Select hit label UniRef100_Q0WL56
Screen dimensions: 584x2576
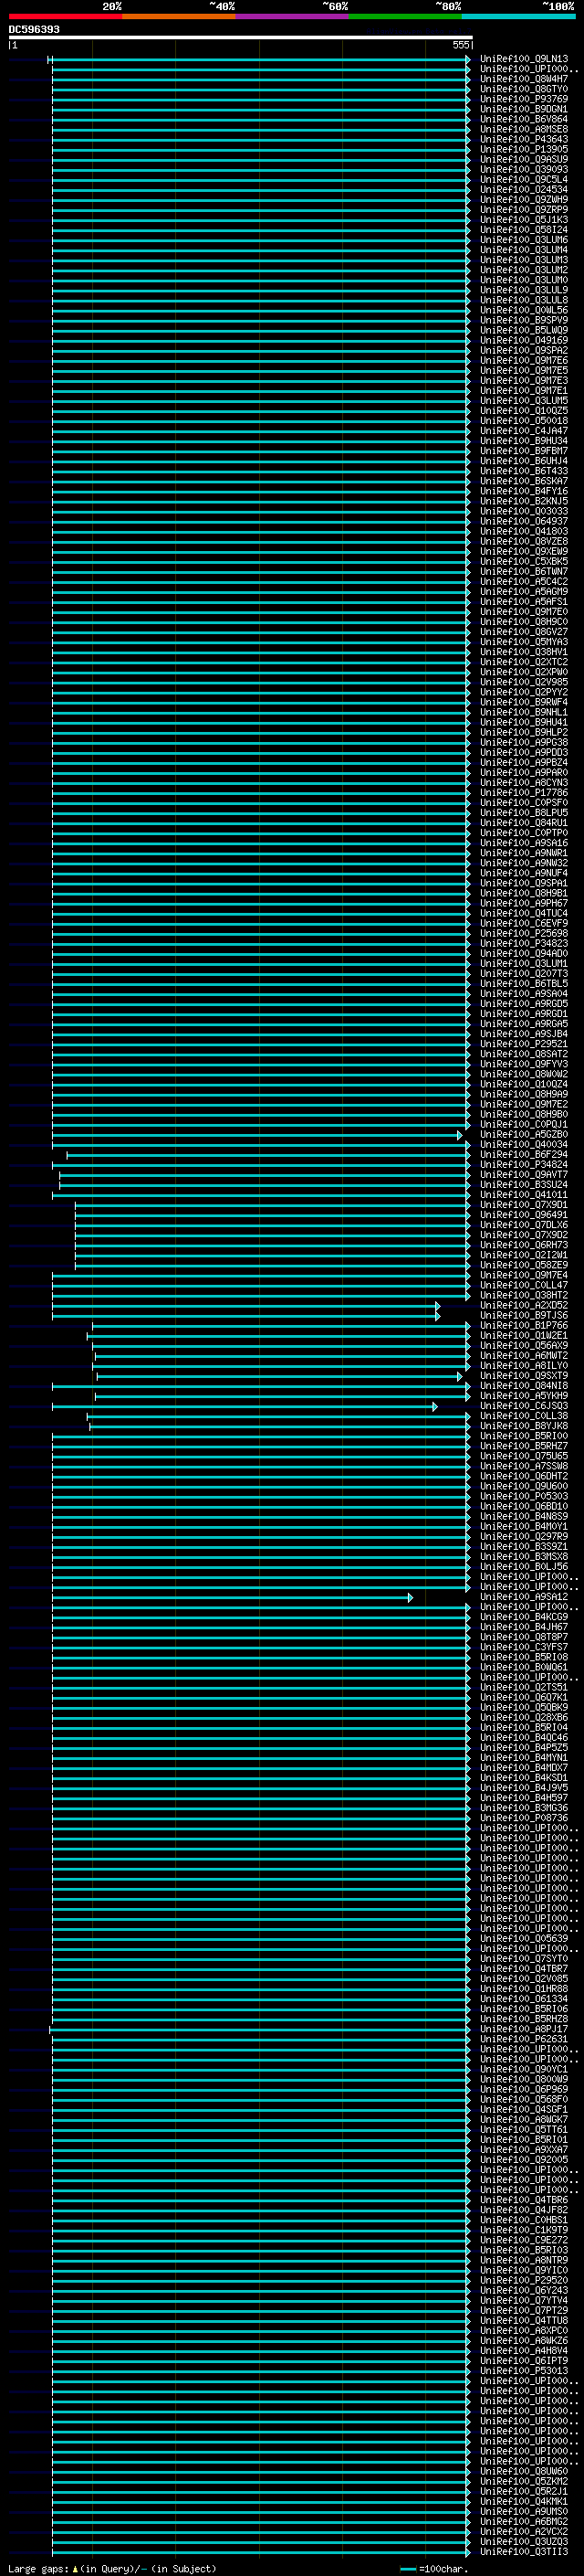(523, 310)
